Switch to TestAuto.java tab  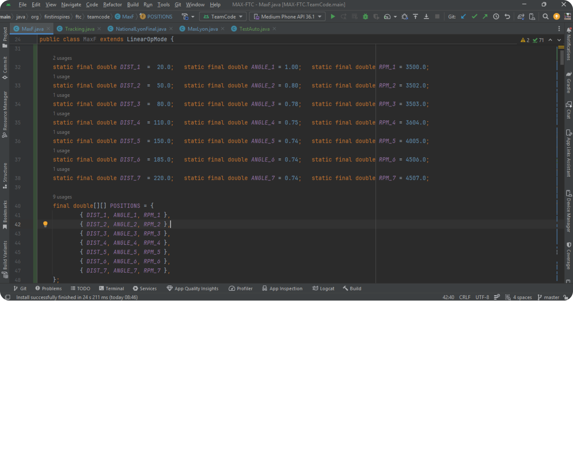pyautogui.click(x=254, y=29)
